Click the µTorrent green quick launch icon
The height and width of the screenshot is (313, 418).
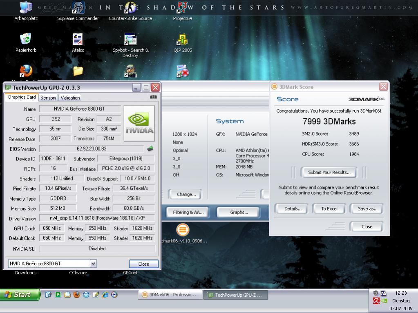[58, 295]
